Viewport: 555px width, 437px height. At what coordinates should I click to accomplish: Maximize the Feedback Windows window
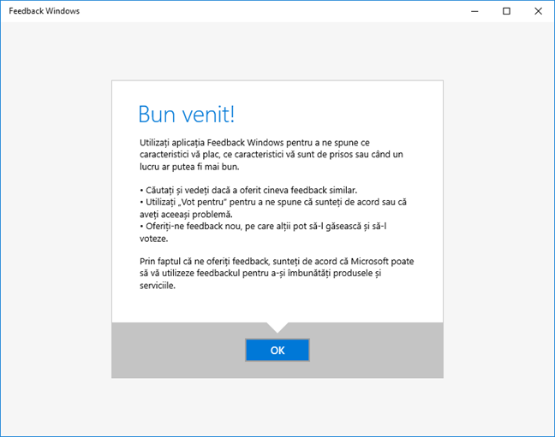pos(506,11)
